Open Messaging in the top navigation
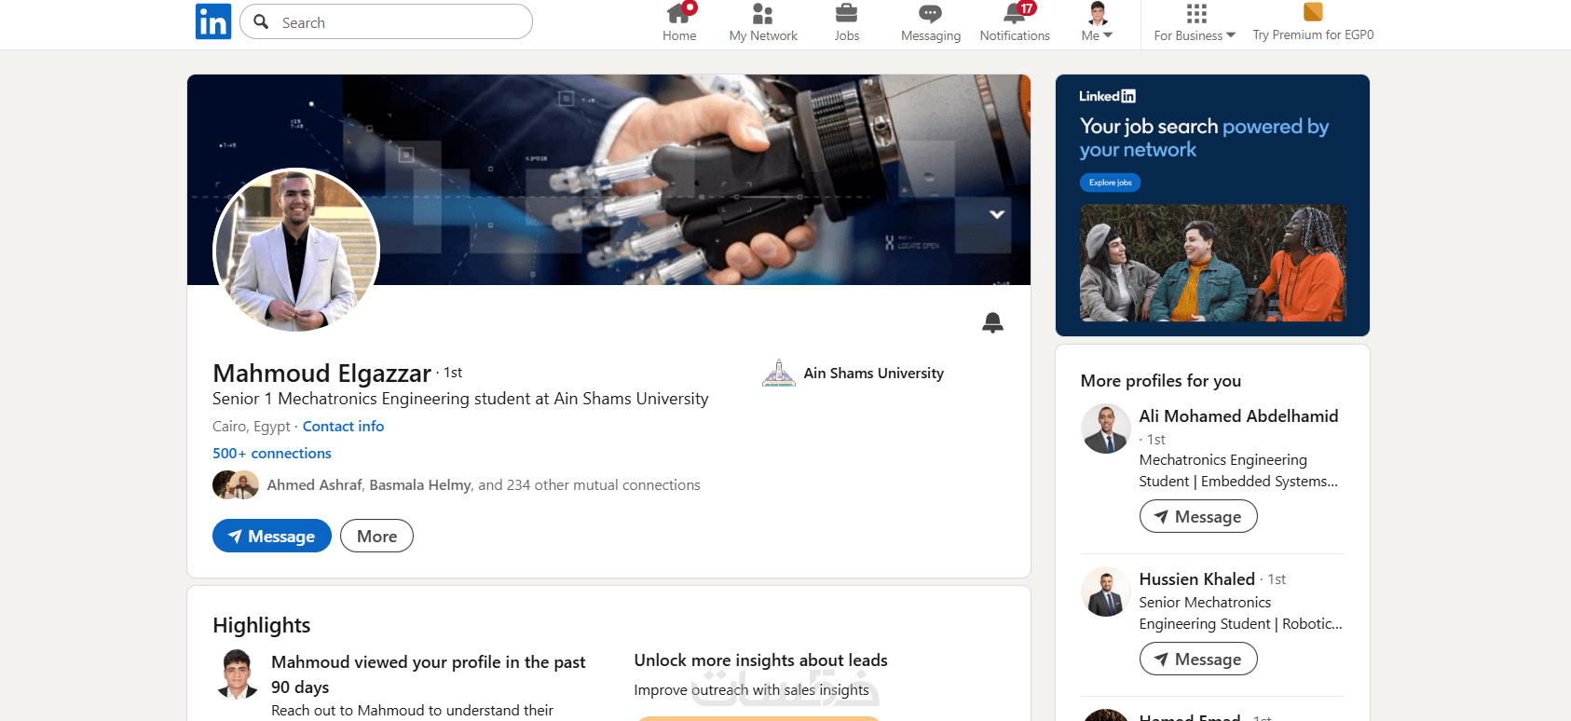This screenshot has height=721, width=1571. point(931,23)
